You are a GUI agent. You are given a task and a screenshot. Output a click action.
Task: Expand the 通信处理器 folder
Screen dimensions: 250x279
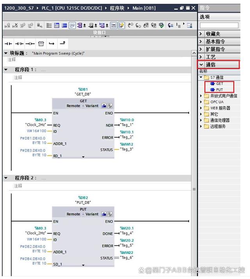coord(201,120)
